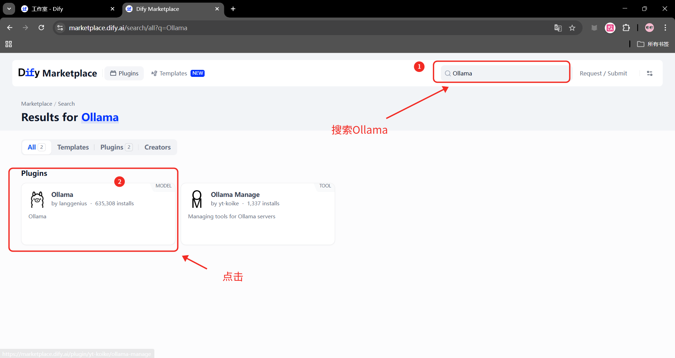The height and width of the screenshot is (358, 675).
Task: Open the Request / Submit link
Action: [603, 73]
